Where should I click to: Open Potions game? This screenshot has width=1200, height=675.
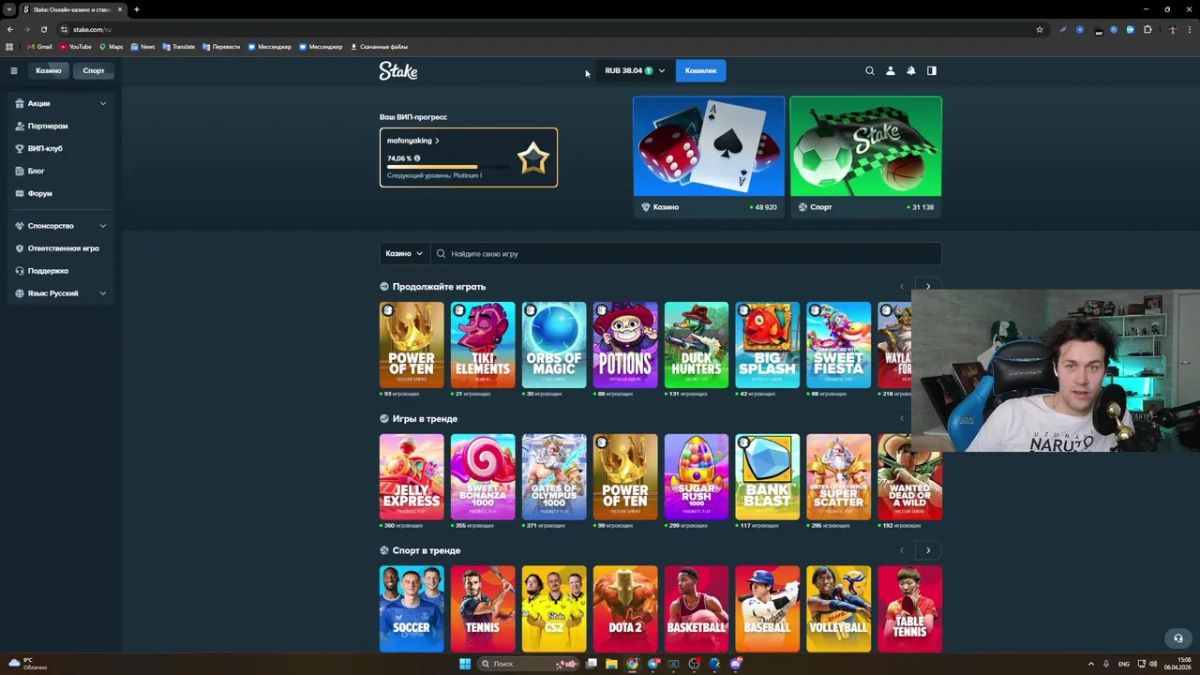625,345
